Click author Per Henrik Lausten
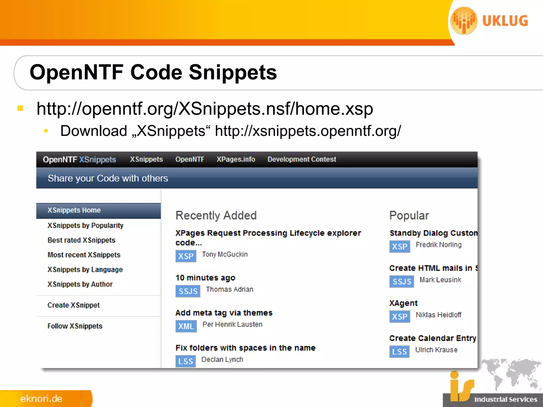 pos(232,324)
